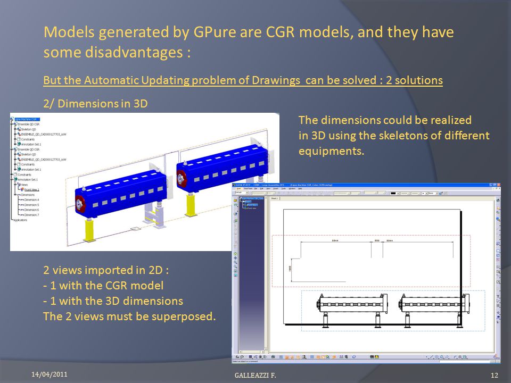Open the Insert menu in CATIA

pyautogui.click(x=276, y=188)
